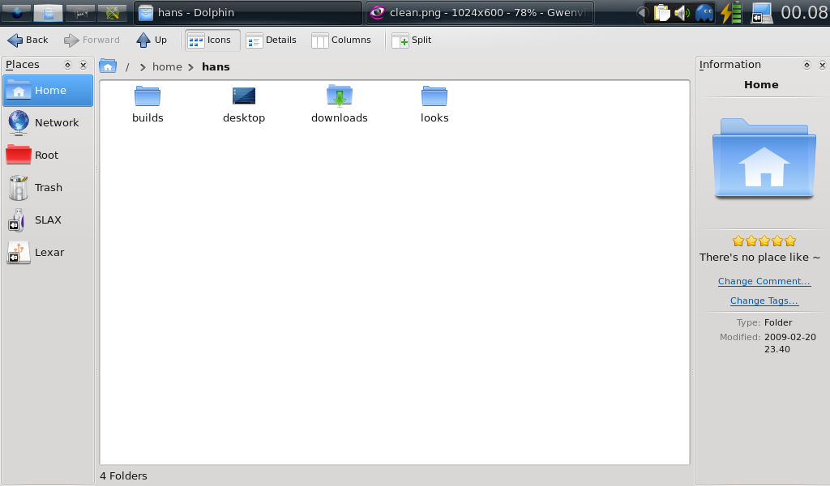Viewport: 830px width, 486px height.
Task: Close the Places panel
Action: [x=83, y=65]
